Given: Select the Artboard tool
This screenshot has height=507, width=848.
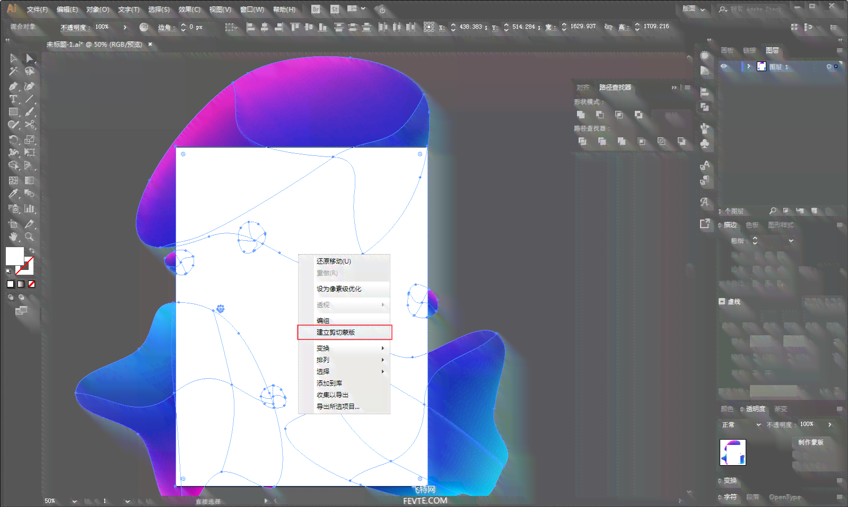Looking at the screenshot, I should click(14, 224).
